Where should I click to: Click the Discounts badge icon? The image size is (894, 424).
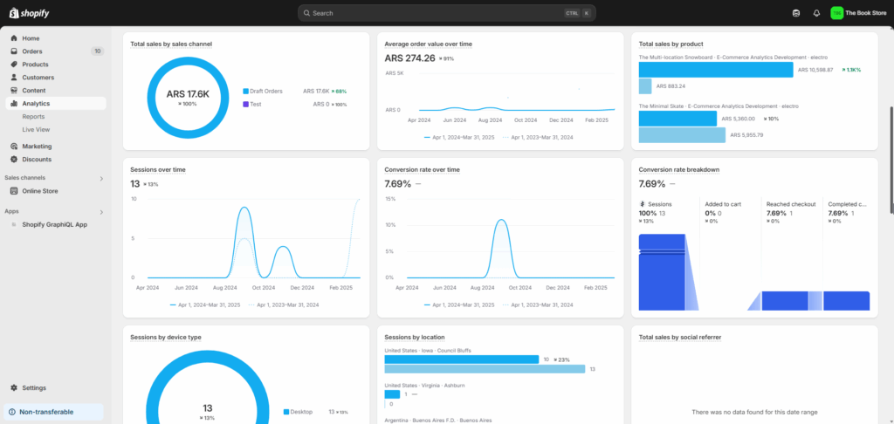14,160
